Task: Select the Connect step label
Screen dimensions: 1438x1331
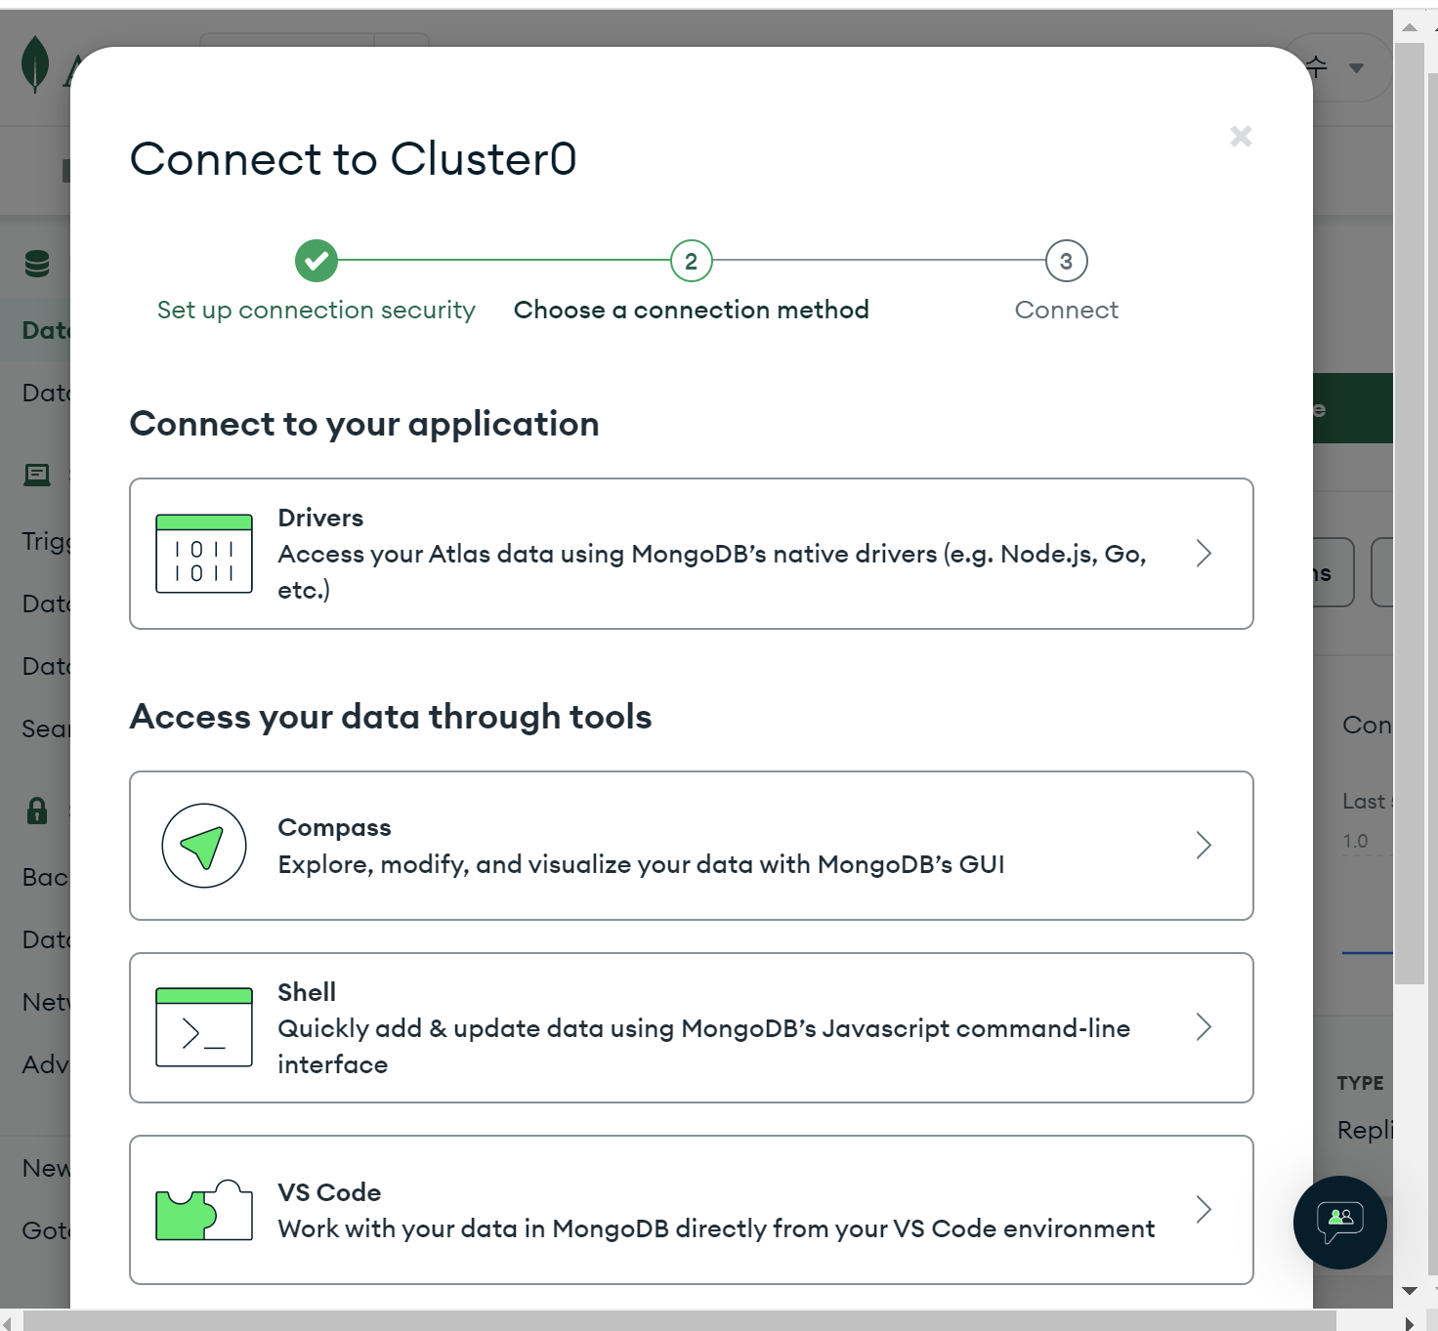Action: tap(1067, 311)
